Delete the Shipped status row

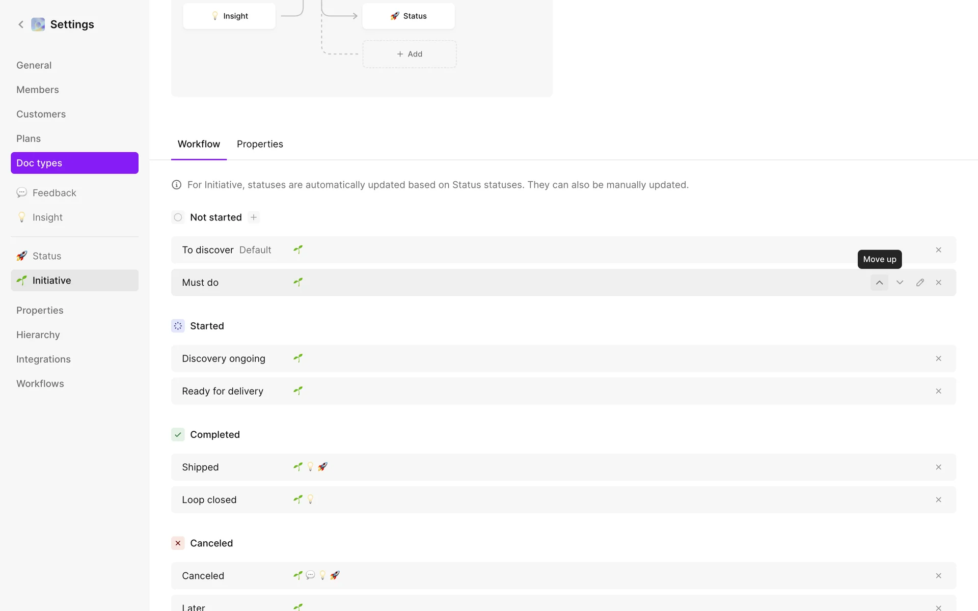pyautogui.click(x=938, y=467)
